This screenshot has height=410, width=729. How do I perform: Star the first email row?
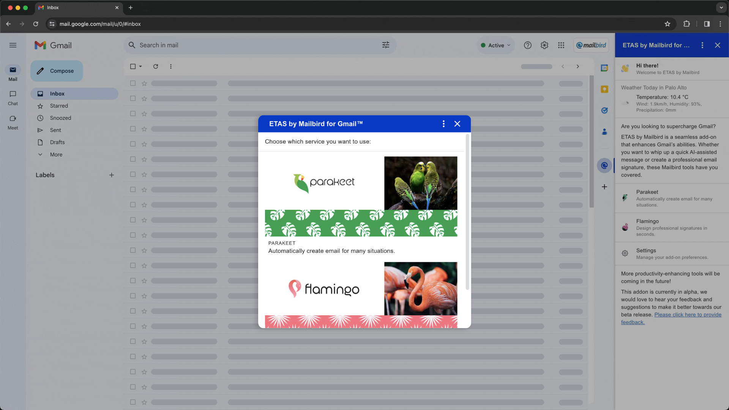coord(144,83)
